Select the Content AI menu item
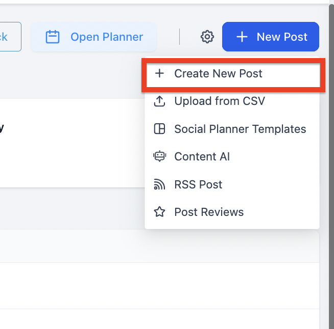Screen dimensions: 334x329 tap(202, 156)
